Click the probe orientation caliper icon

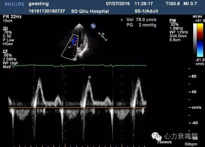click(x=102, y=37)
